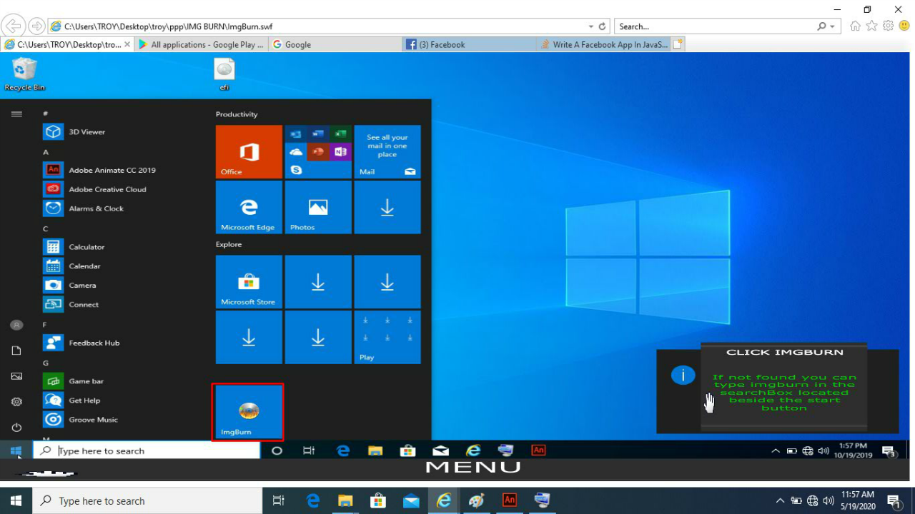This screenshot has width=915, height=514.
Task: Open the efi disc icon on the desktop
Action: coord(224,74)
